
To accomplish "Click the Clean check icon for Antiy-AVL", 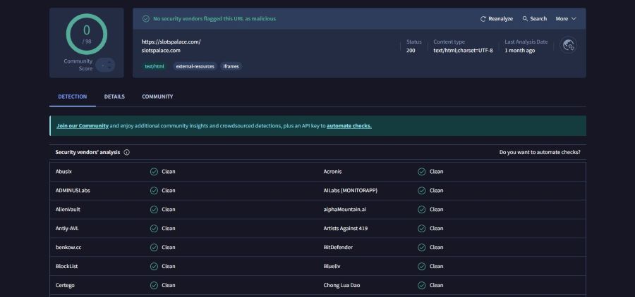I will pos(154,229).
